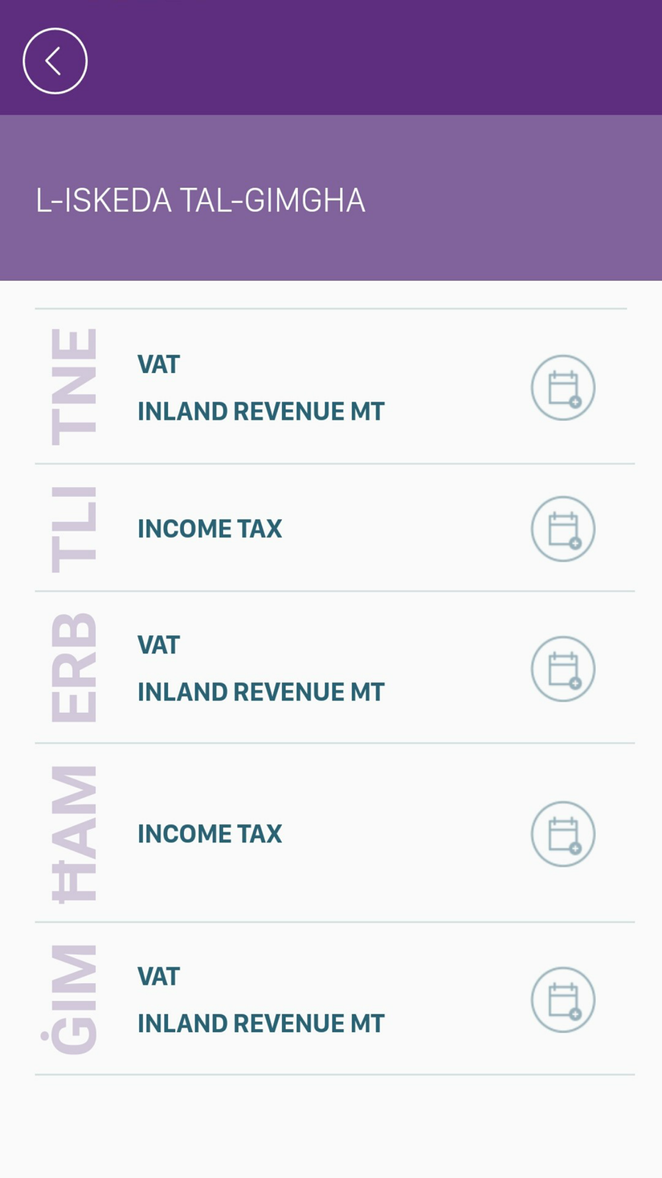Open Income Tax entry for TLI
The width and height of the screenshot is (662, 1178).
210,529
